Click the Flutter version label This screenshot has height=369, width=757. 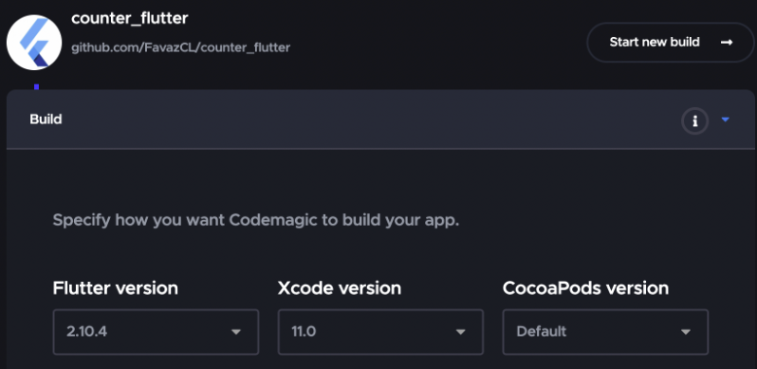pyautogui.click(x=116, y=288)
